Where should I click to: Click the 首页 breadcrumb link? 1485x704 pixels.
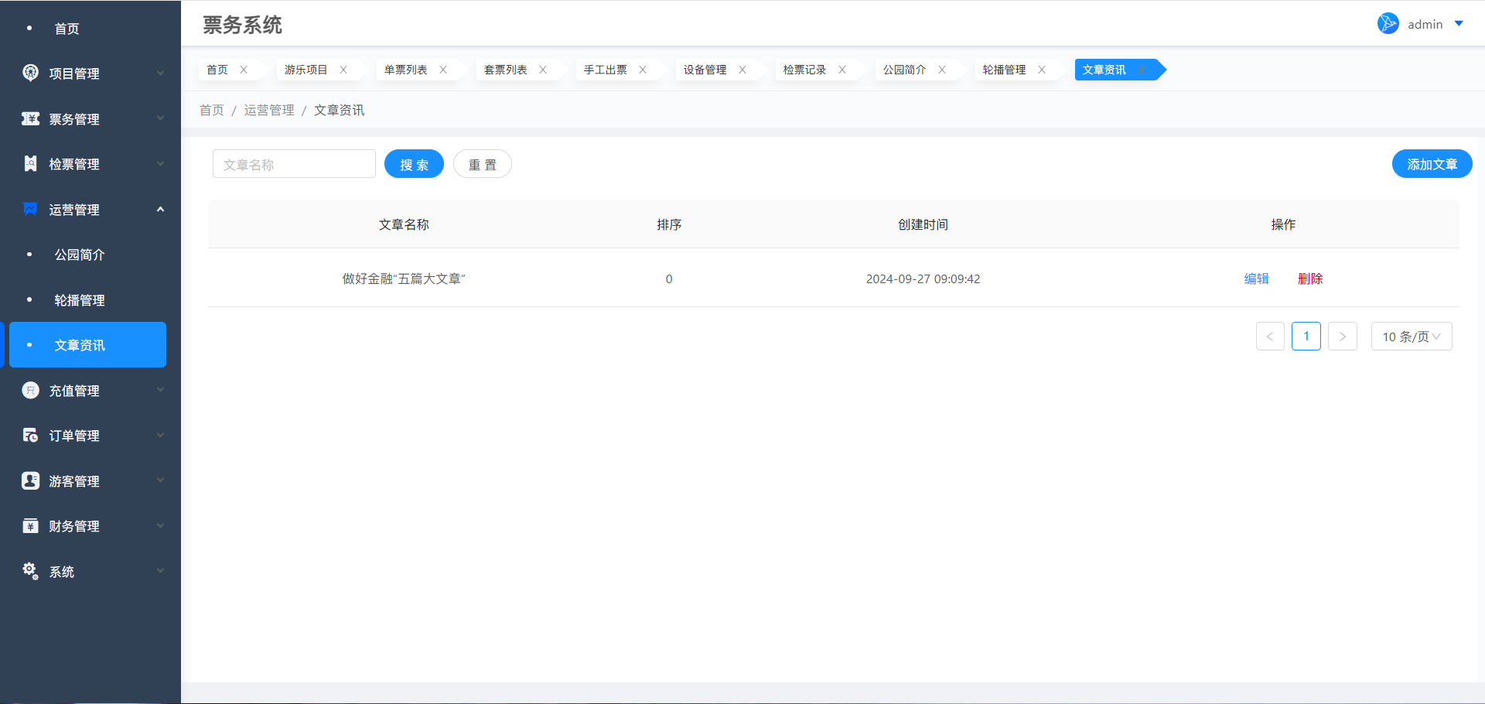click(211, 110)
